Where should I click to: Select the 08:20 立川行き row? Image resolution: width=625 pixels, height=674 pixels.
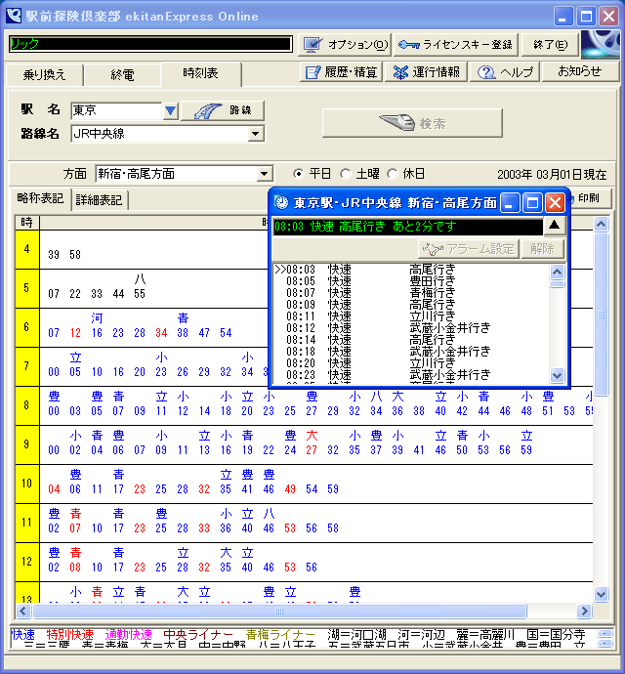point(411,363)
